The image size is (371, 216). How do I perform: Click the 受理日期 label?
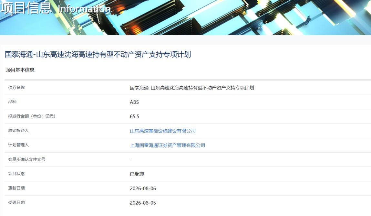click(x=16, y=202)
